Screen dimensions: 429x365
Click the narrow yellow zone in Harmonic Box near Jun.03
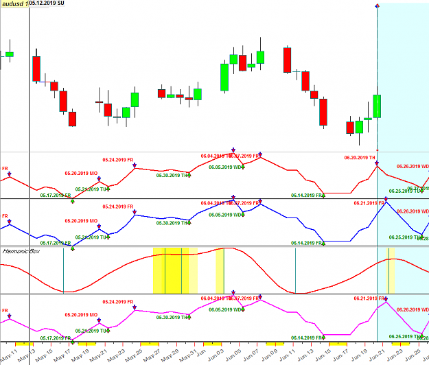220,271
